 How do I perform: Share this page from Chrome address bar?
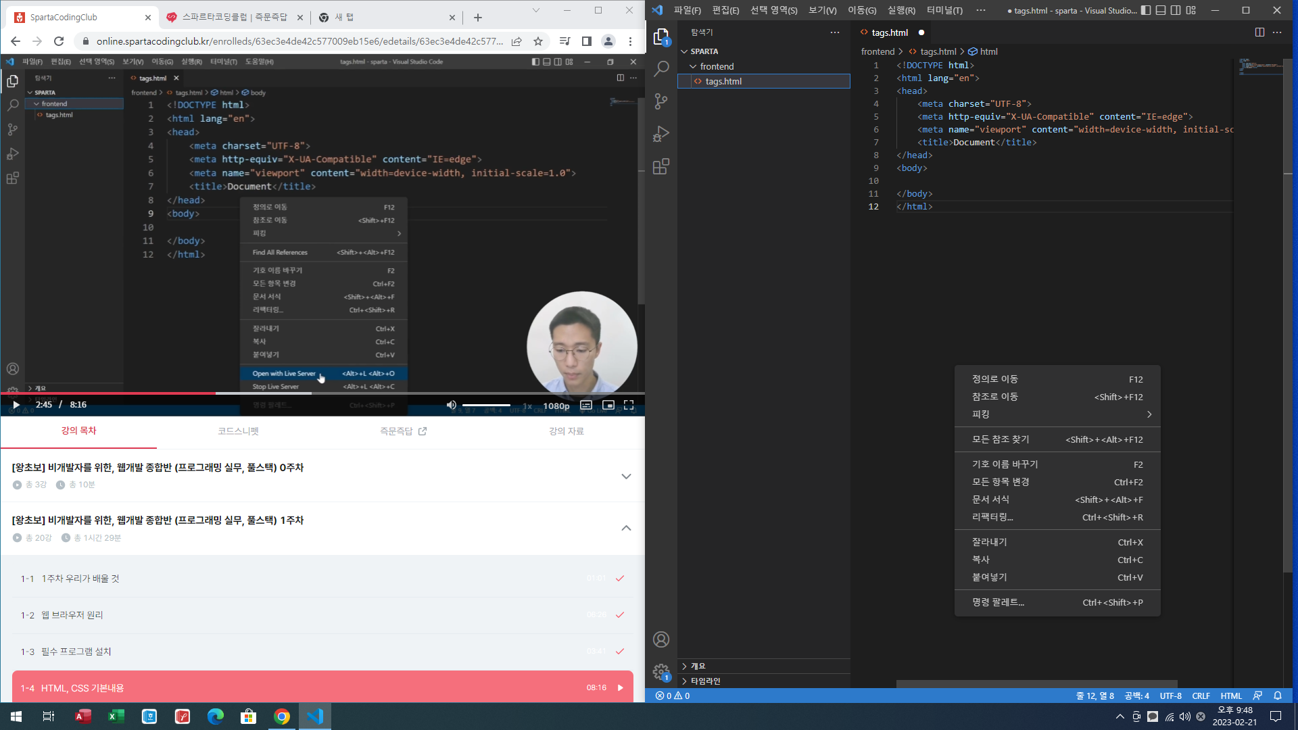(x=516, y=41)
